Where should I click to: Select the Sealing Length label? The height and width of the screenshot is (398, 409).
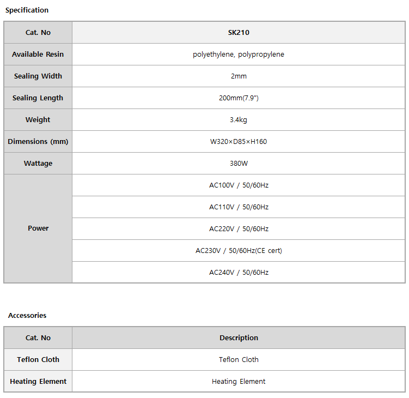[x=38, y=98]
